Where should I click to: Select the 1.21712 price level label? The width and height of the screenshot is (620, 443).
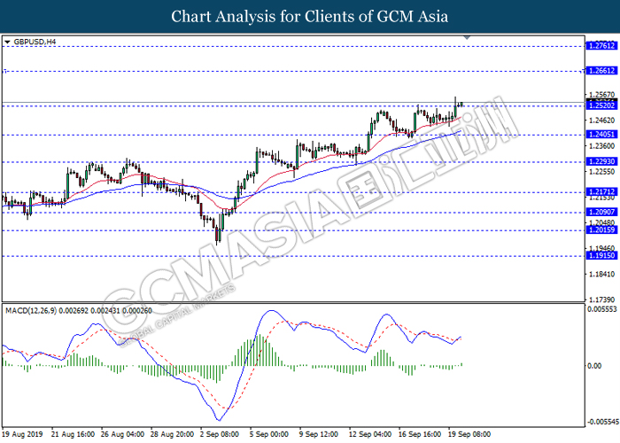coord(601,192)
